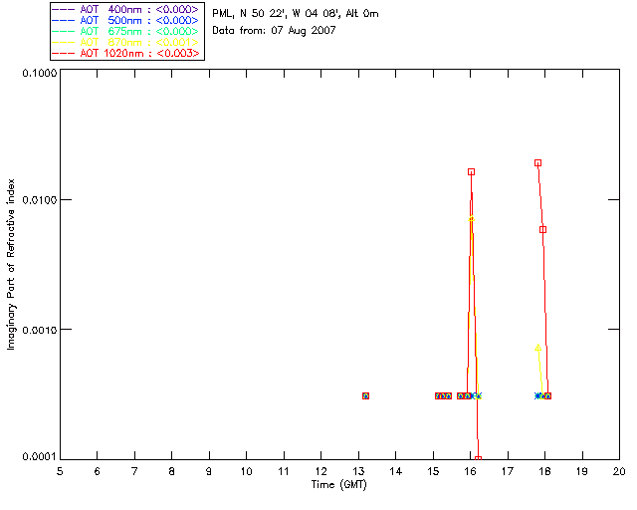Click the PML station location header text
The width and height of the screenshot is (637, 510).
(x=296, y=14)
